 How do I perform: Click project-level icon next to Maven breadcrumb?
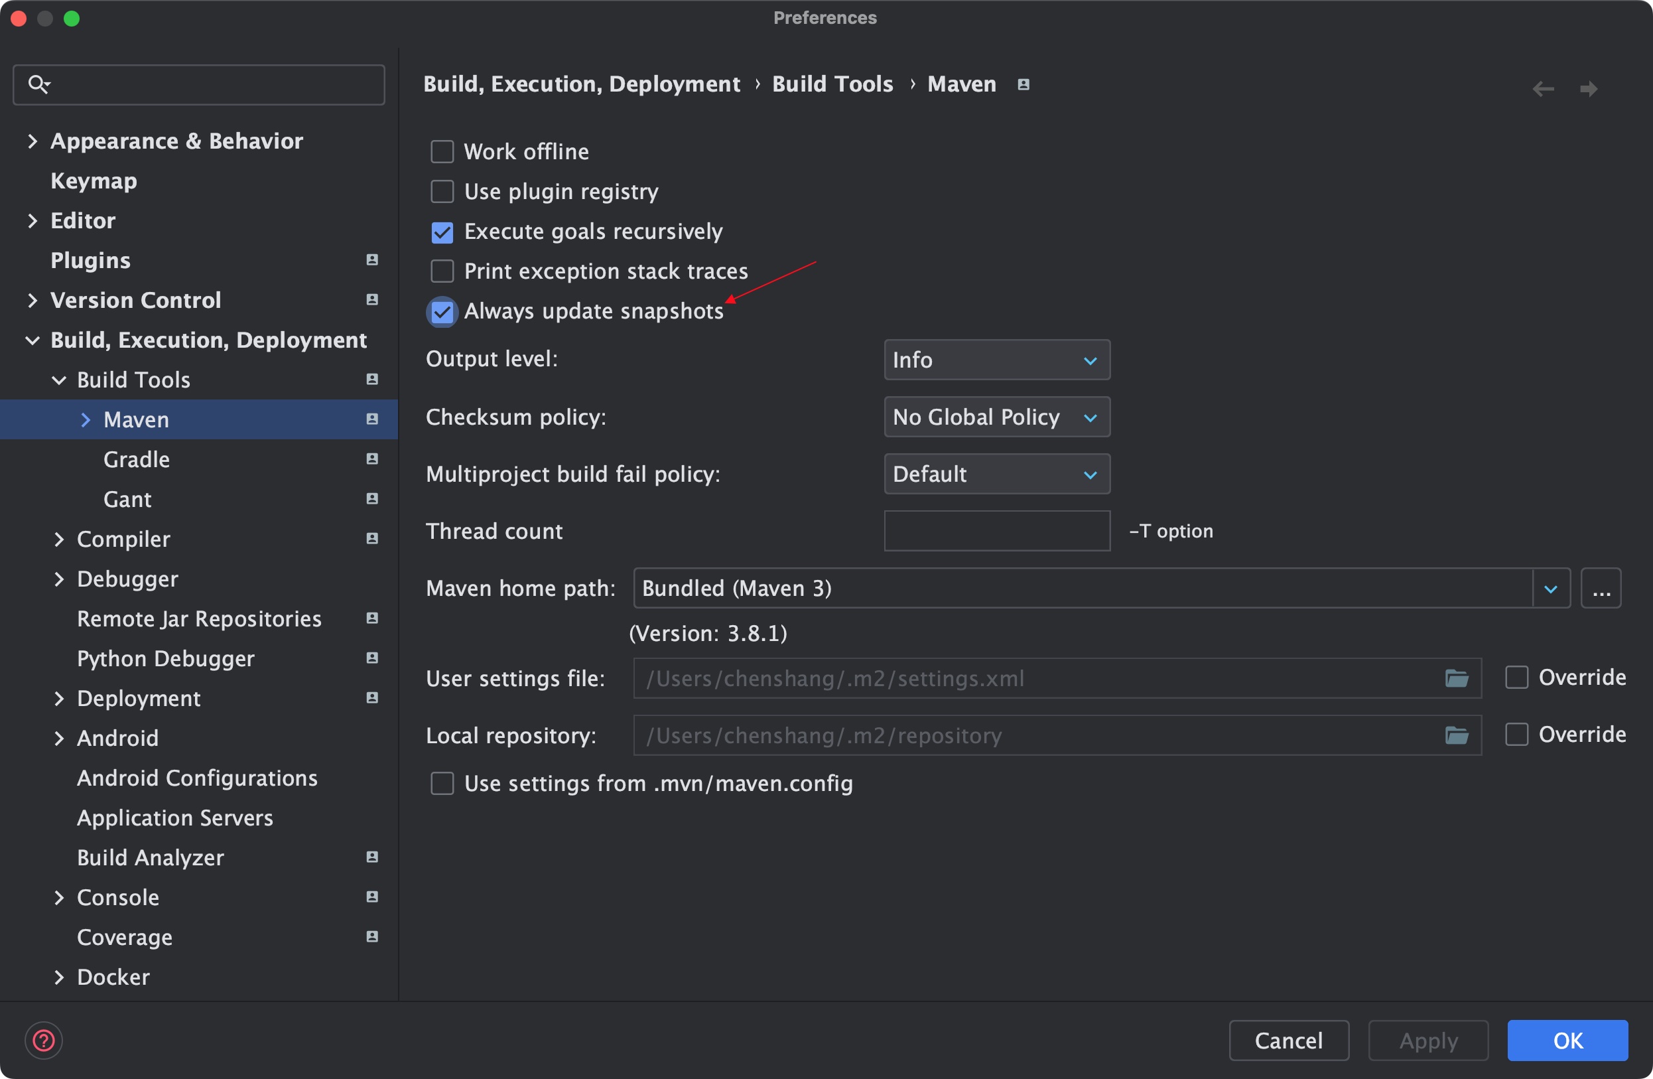tap(1023, 85)
